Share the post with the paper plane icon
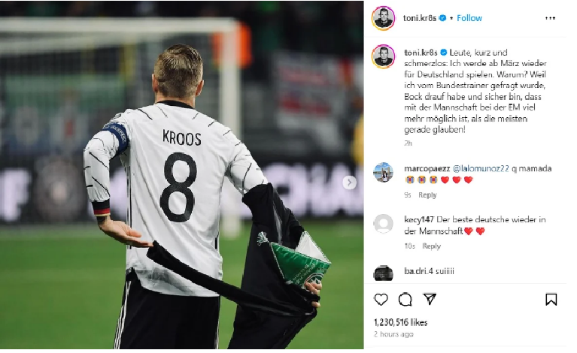The image size is (577, 353). click(x=430, y=299)
